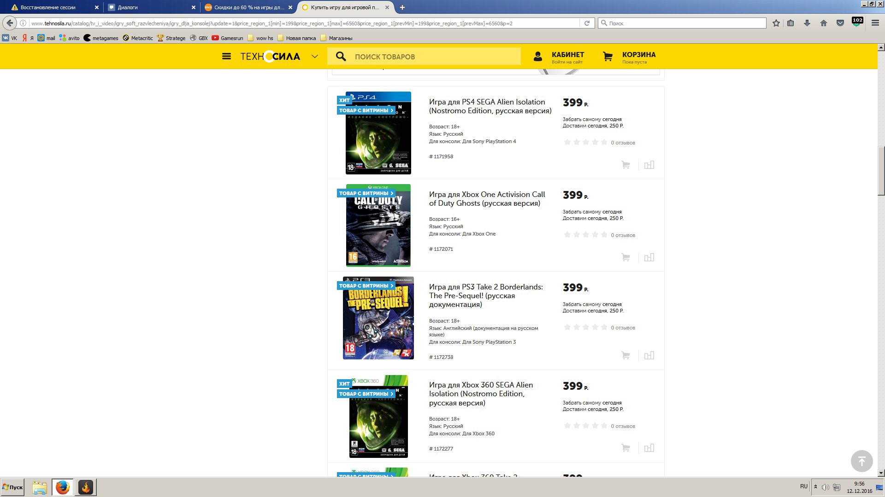Screen dimensions: 885x497
Task: Open '0 отзывов' for Xbox 360 Alien Isolation
Action: tap(623, 426)
